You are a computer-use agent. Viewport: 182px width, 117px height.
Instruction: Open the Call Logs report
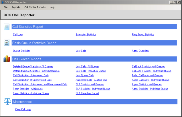pos(18,35)
